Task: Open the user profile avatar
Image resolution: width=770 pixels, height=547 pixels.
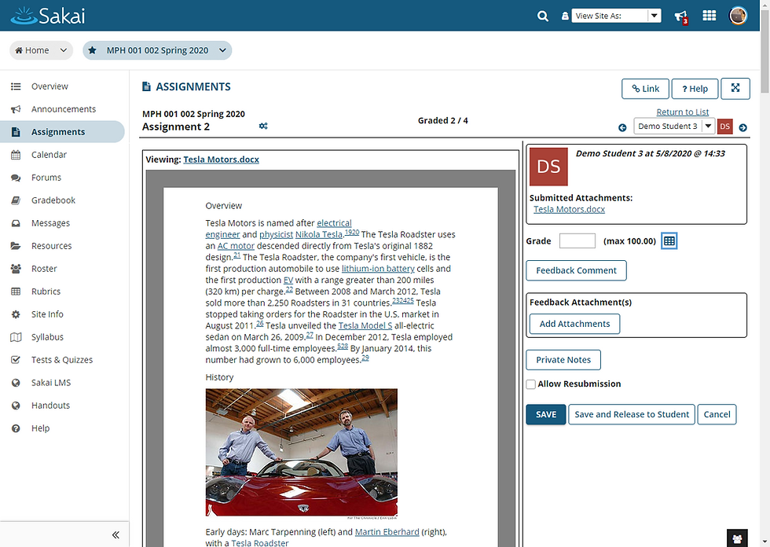Action: coord(738,16)
